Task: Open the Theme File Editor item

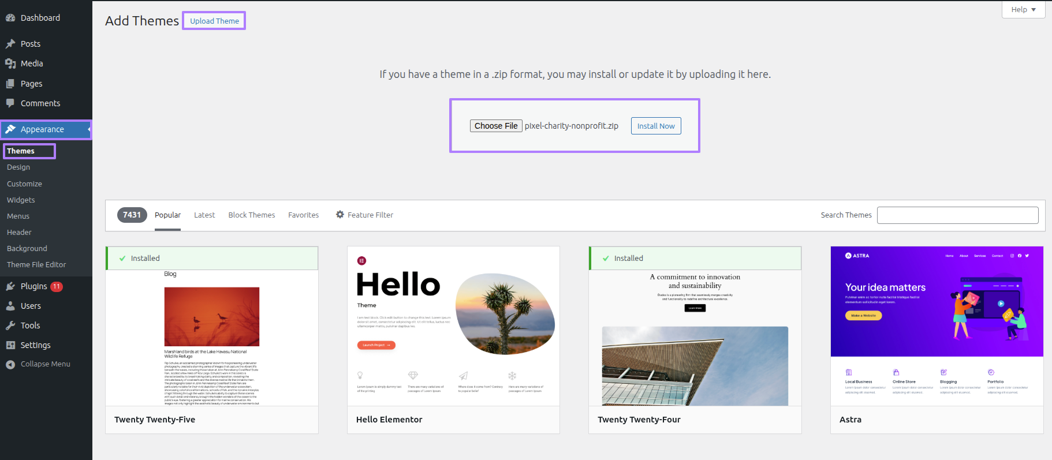Action: click(36, 265)
